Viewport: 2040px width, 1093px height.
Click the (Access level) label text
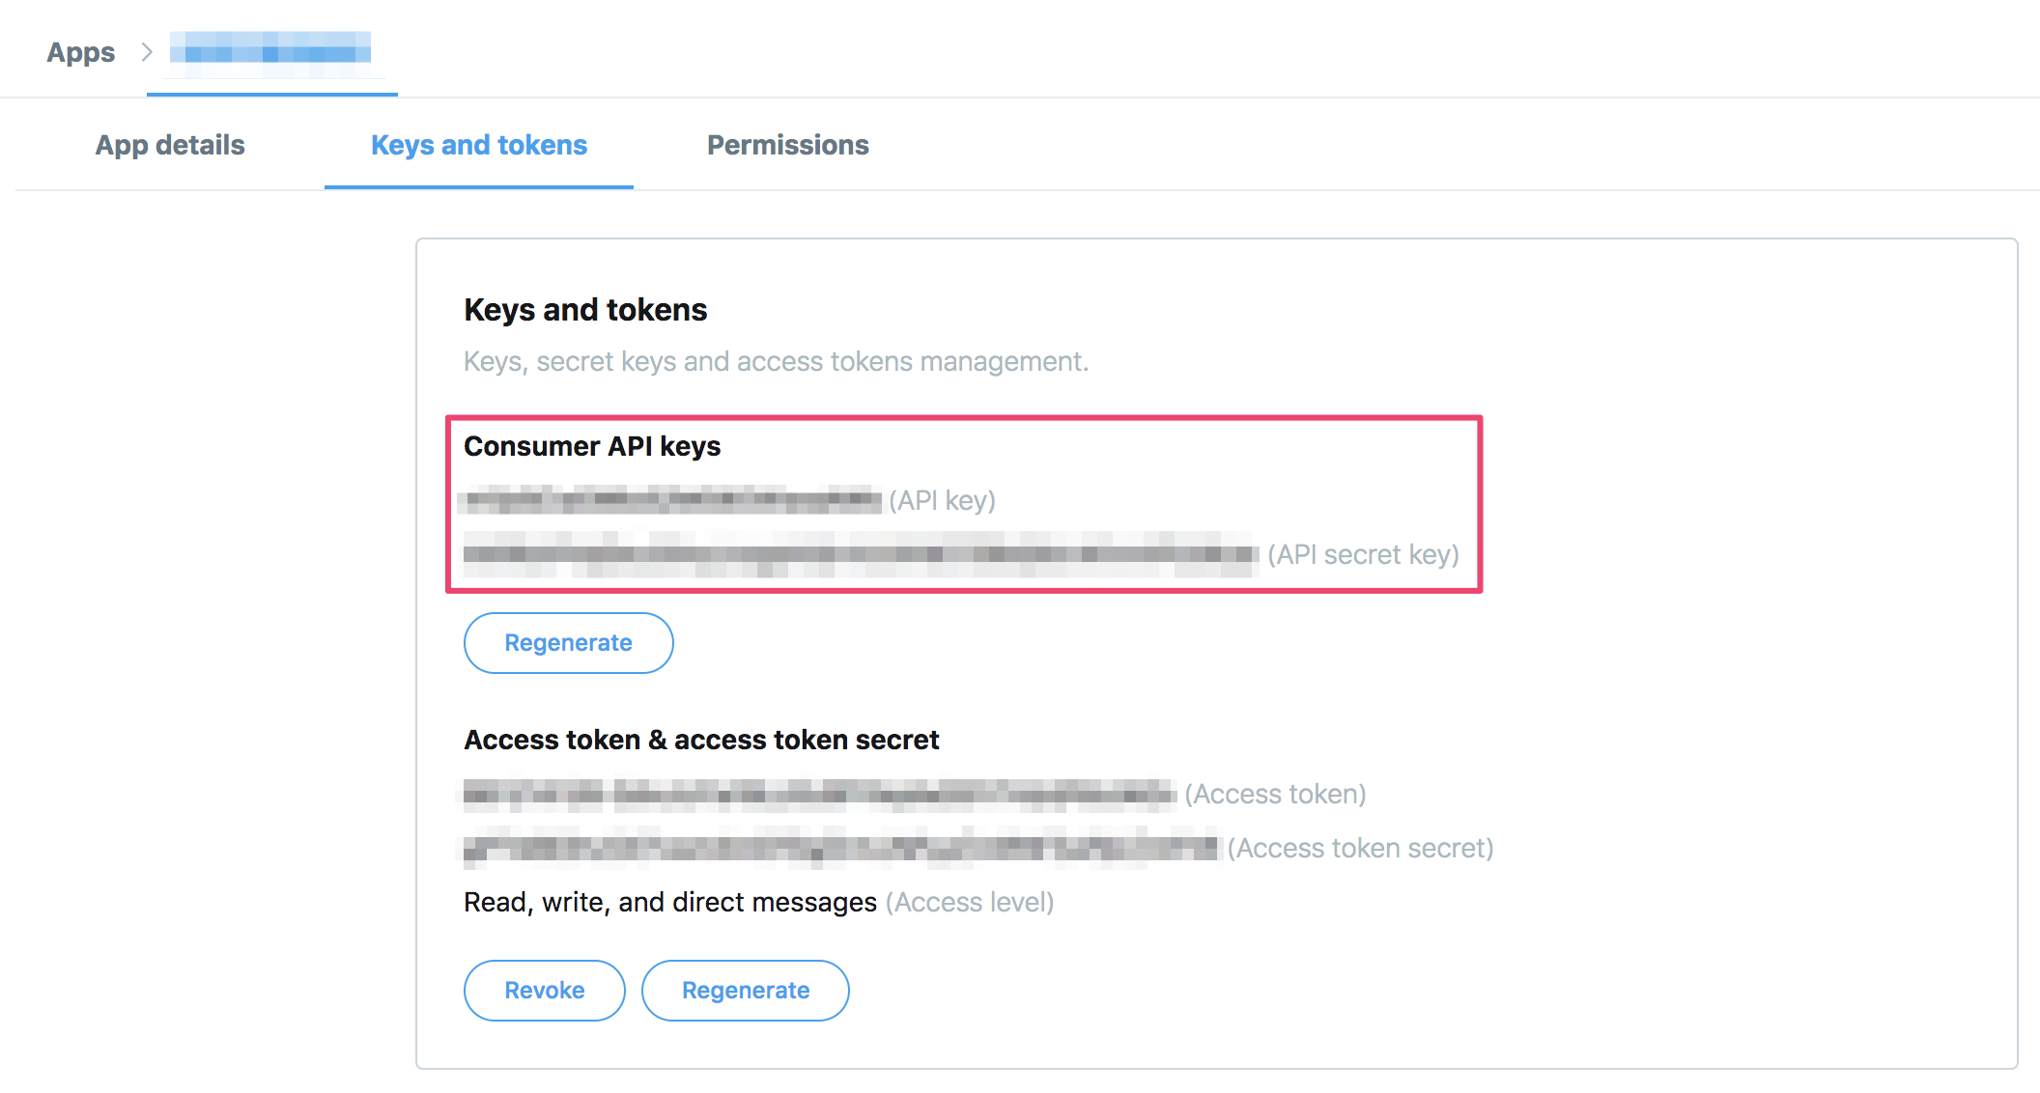969,902
